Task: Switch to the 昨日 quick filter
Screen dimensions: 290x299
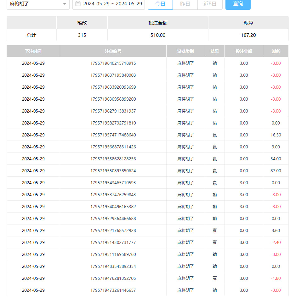Action: [185, 4]
